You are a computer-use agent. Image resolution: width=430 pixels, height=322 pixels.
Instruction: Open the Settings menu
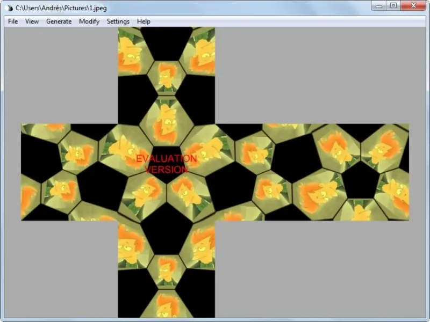point(118,21)
